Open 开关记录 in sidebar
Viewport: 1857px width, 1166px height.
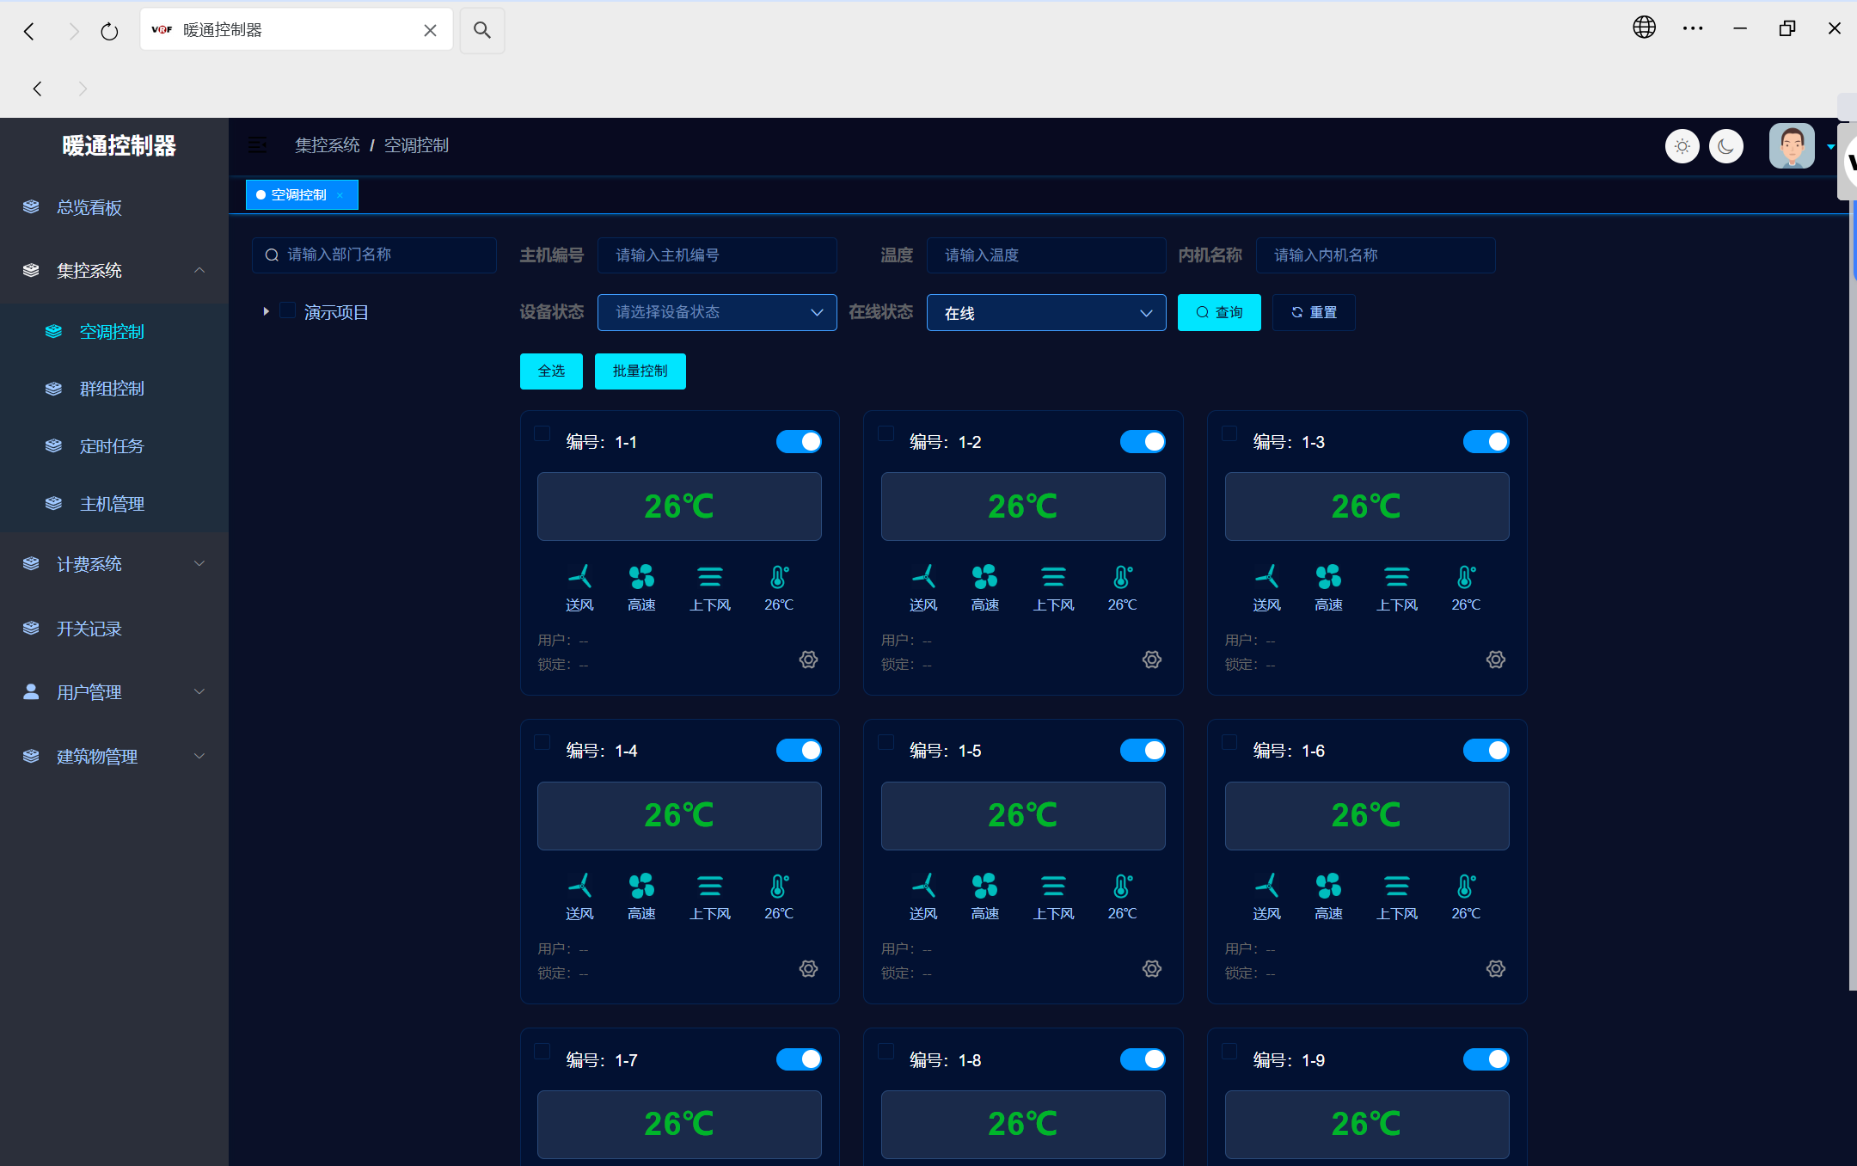tap(114, 629)
